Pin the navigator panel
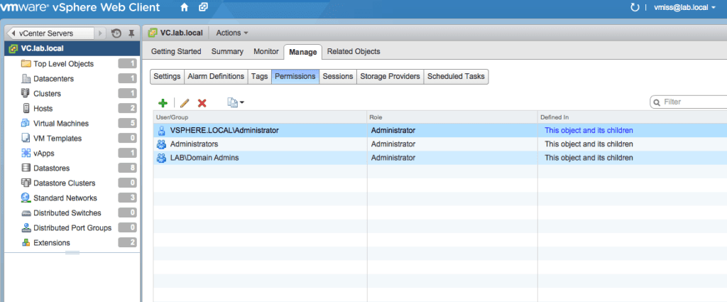 131,33
